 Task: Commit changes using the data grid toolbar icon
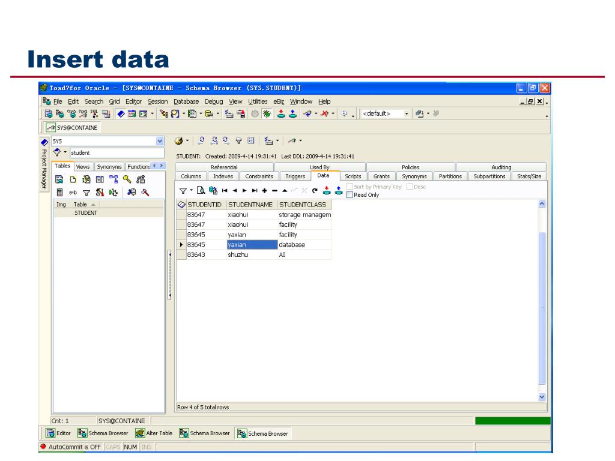(327, 190)
